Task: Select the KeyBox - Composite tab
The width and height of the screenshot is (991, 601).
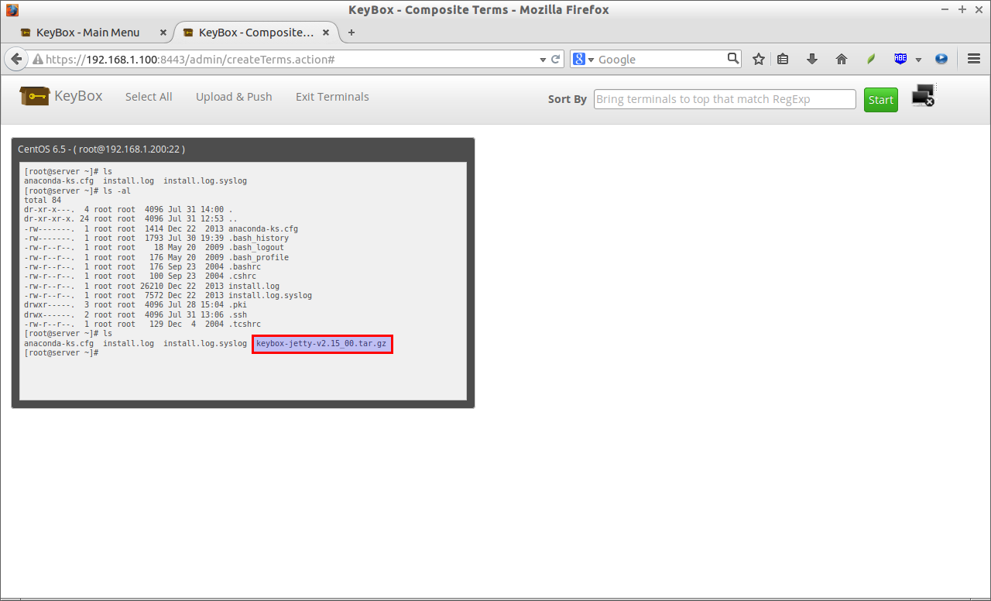Action: point(255,33)
